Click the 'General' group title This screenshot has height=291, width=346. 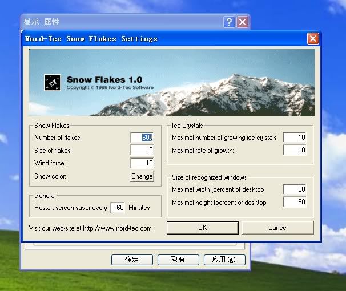tap(45, 196)
